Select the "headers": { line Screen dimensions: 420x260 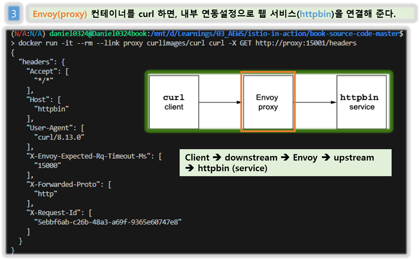pyautogui.click(x=42, y=62)
